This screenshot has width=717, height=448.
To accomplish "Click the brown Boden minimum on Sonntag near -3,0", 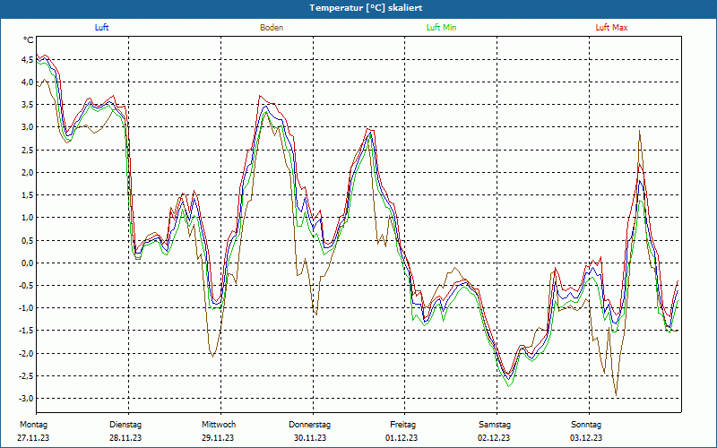I will pos(616,395).
